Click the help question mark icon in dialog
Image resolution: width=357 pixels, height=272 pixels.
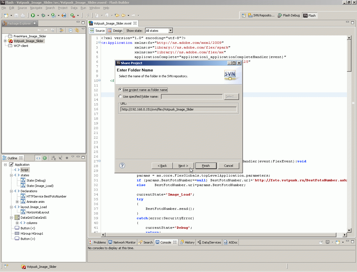122,165
